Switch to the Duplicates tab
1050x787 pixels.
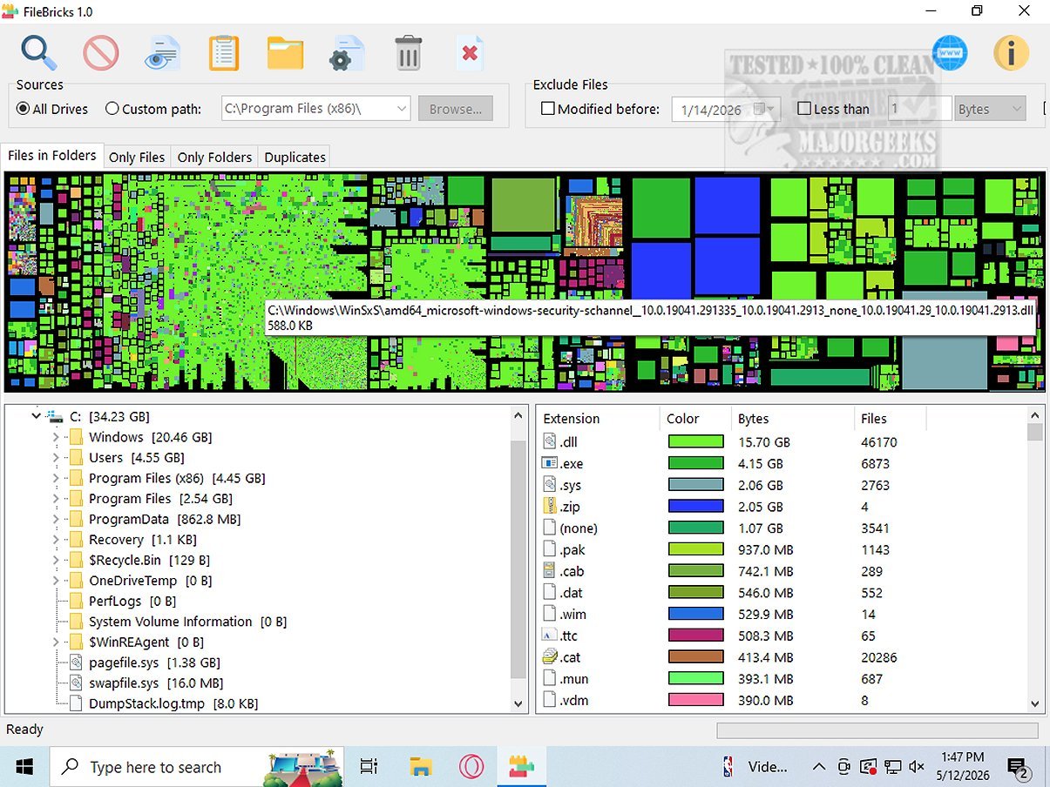(295, 158)
